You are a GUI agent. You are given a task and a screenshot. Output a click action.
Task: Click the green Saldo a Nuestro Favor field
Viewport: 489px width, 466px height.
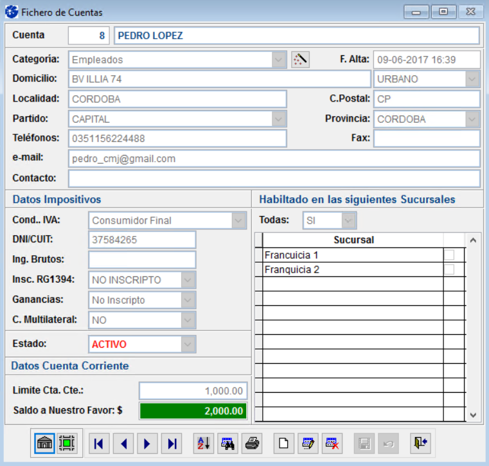point(193,411)
